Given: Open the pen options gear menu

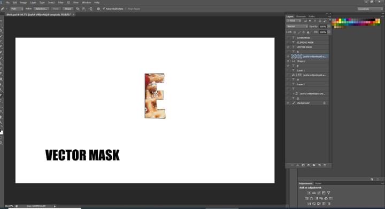Looking at the screenshot, I should point(98,9).
